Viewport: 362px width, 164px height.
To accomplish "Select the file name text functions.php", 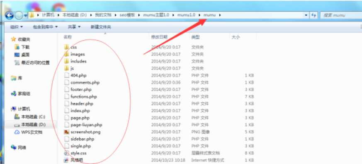I will coord(84,96).
